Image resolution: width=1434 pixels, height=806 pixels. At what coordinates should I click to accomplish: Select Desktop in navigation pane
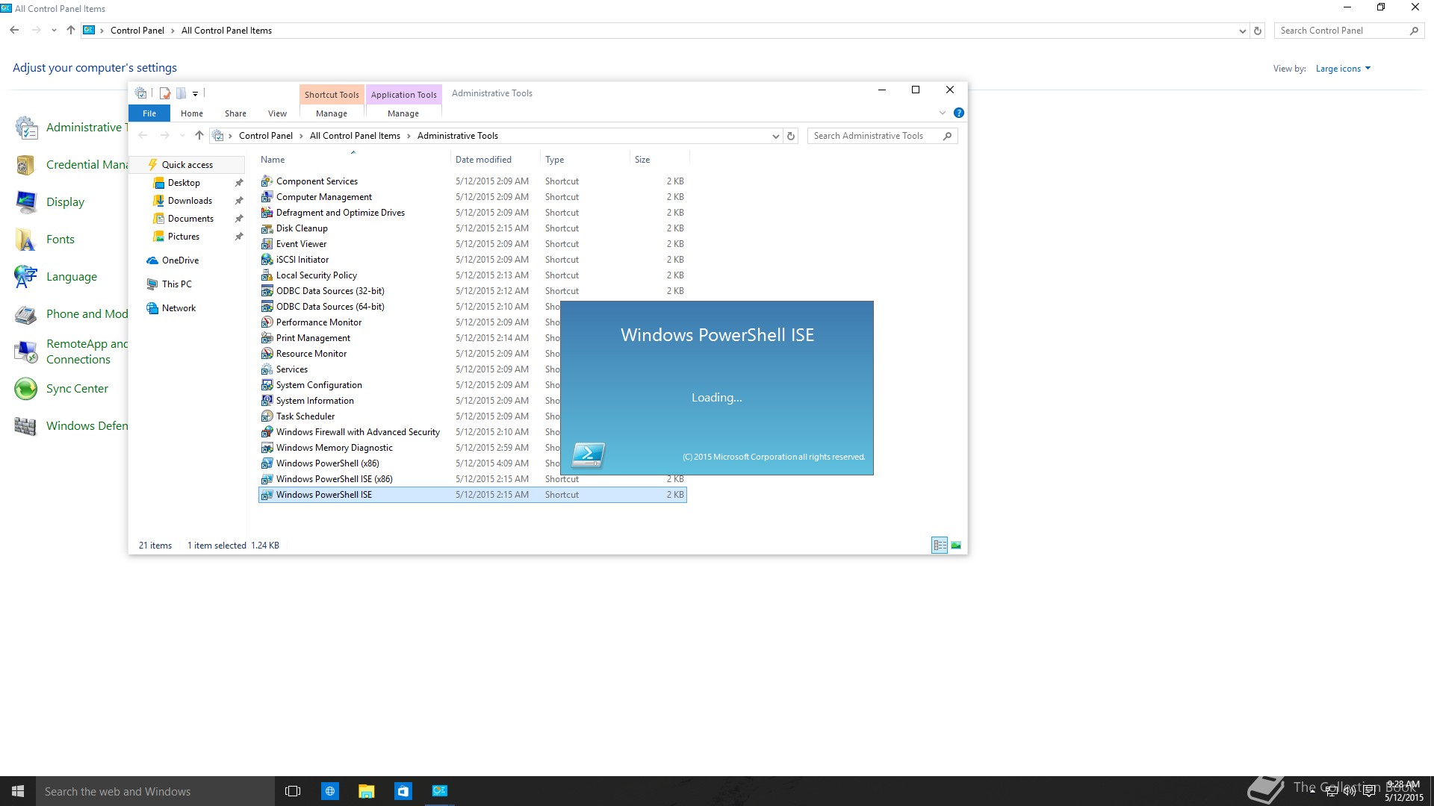(184, 183)
